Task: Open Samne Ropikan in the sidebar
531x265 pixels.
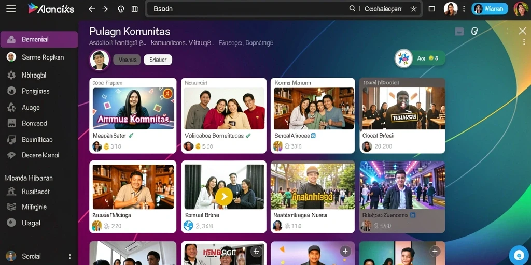Action: coord(39,57)
